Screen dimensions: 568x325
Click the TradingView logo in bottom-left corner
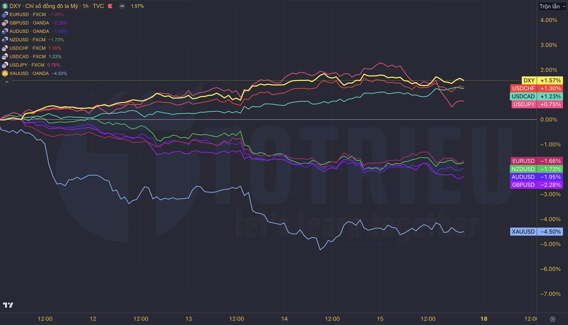pos(8,305)
